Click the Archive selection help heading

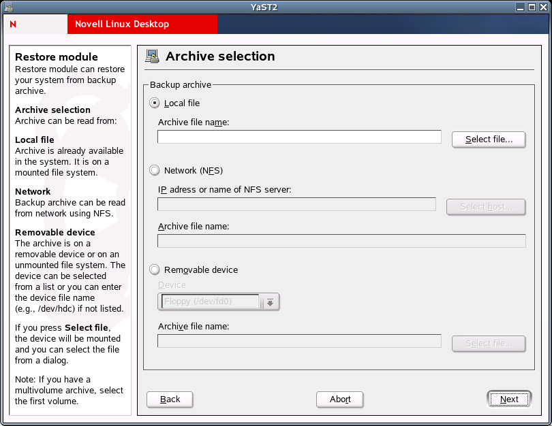click(52, 110)
